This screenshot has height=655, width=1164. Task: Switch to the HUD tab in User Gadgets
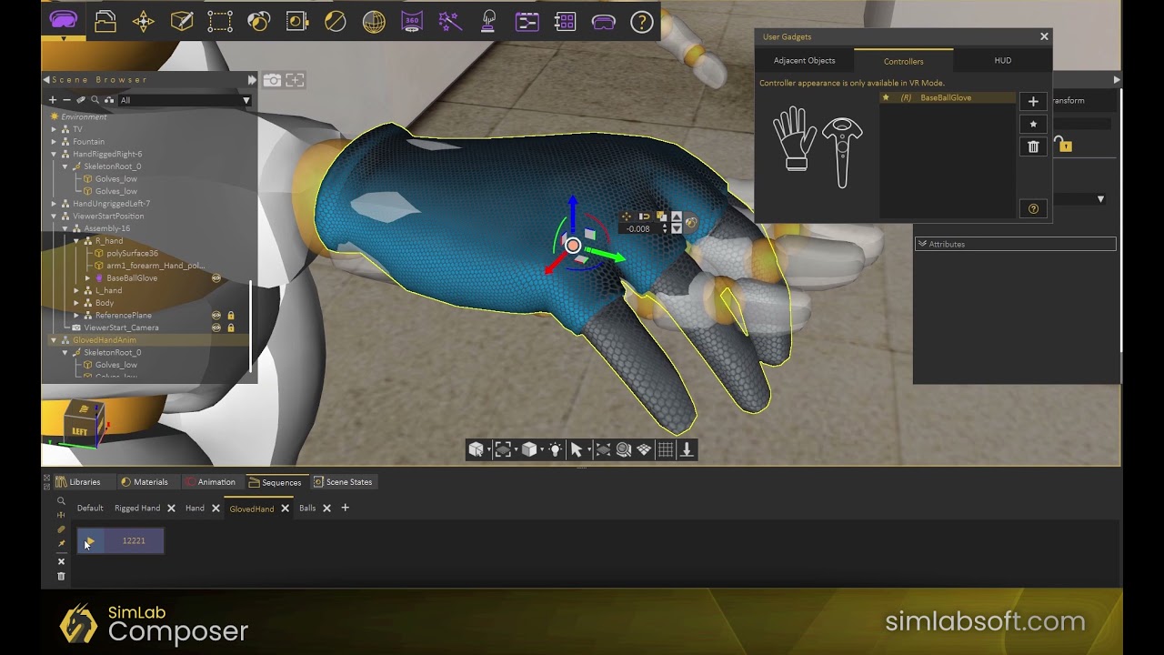(x=1002, y=60)
